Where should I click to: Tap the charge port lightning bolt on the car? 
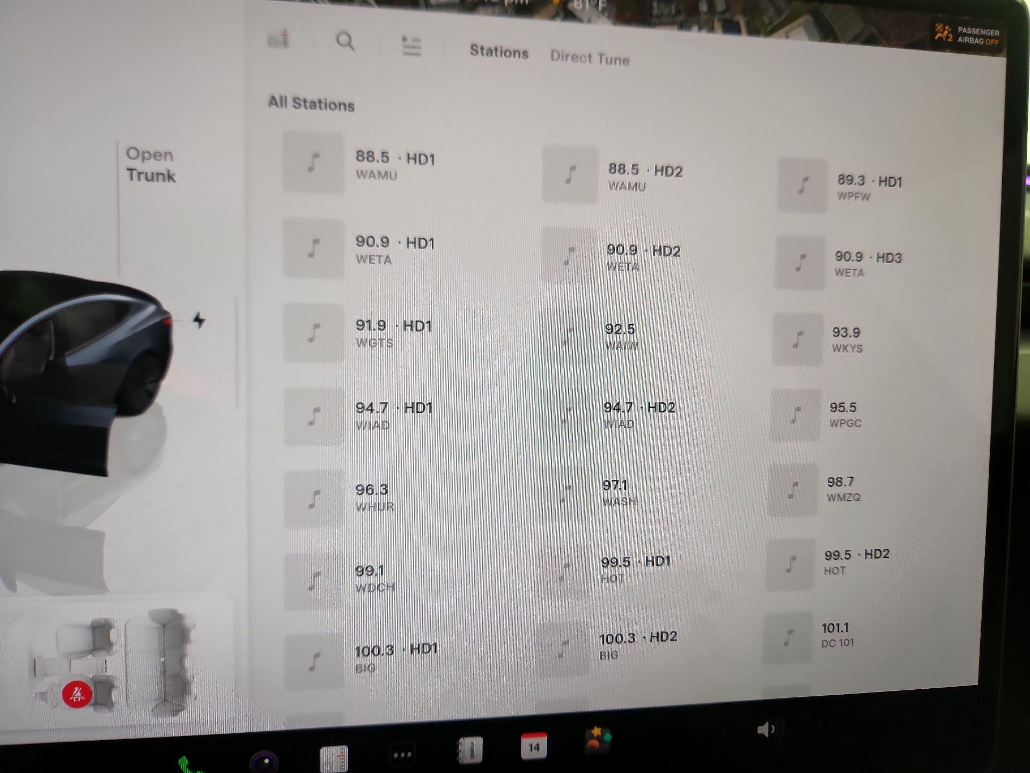199,320
